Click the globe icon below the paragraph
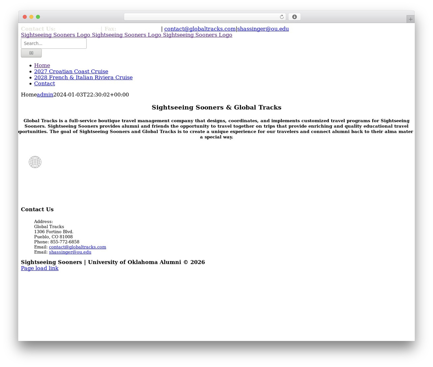This screenshot has height=367, width=433. pyautogui.click(x=35, y=162)
